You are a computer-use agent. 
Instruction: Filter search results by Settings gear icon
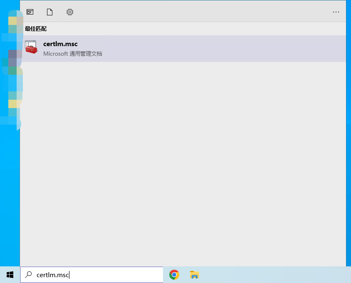click(70, 12)
